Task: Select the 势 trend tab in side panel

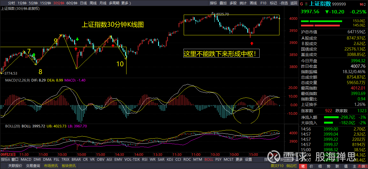Action: (x=329, y=166)
